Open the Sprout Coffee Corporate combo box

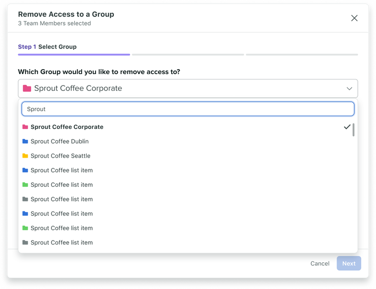[x=188, y=88]
